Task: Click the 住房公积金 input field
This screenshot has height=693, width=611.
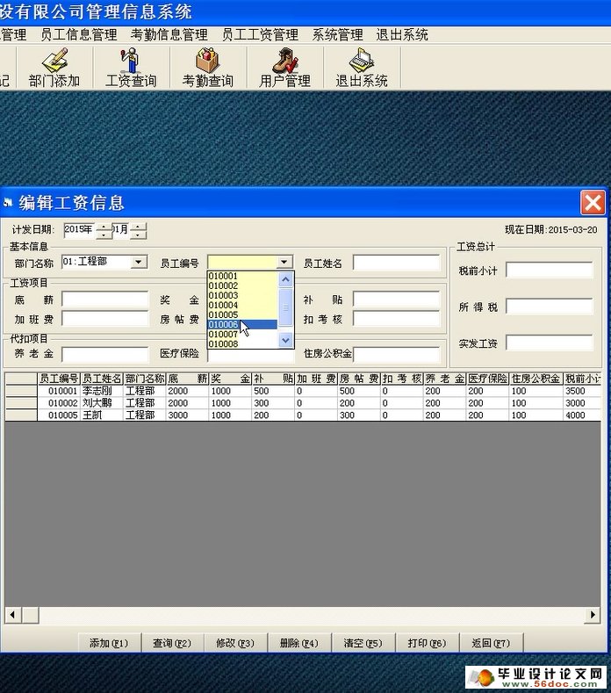Action: (396, 354)
